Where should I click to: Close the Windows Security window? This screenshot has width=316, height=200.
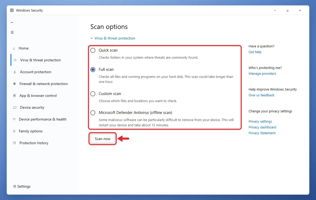point(300,11)
